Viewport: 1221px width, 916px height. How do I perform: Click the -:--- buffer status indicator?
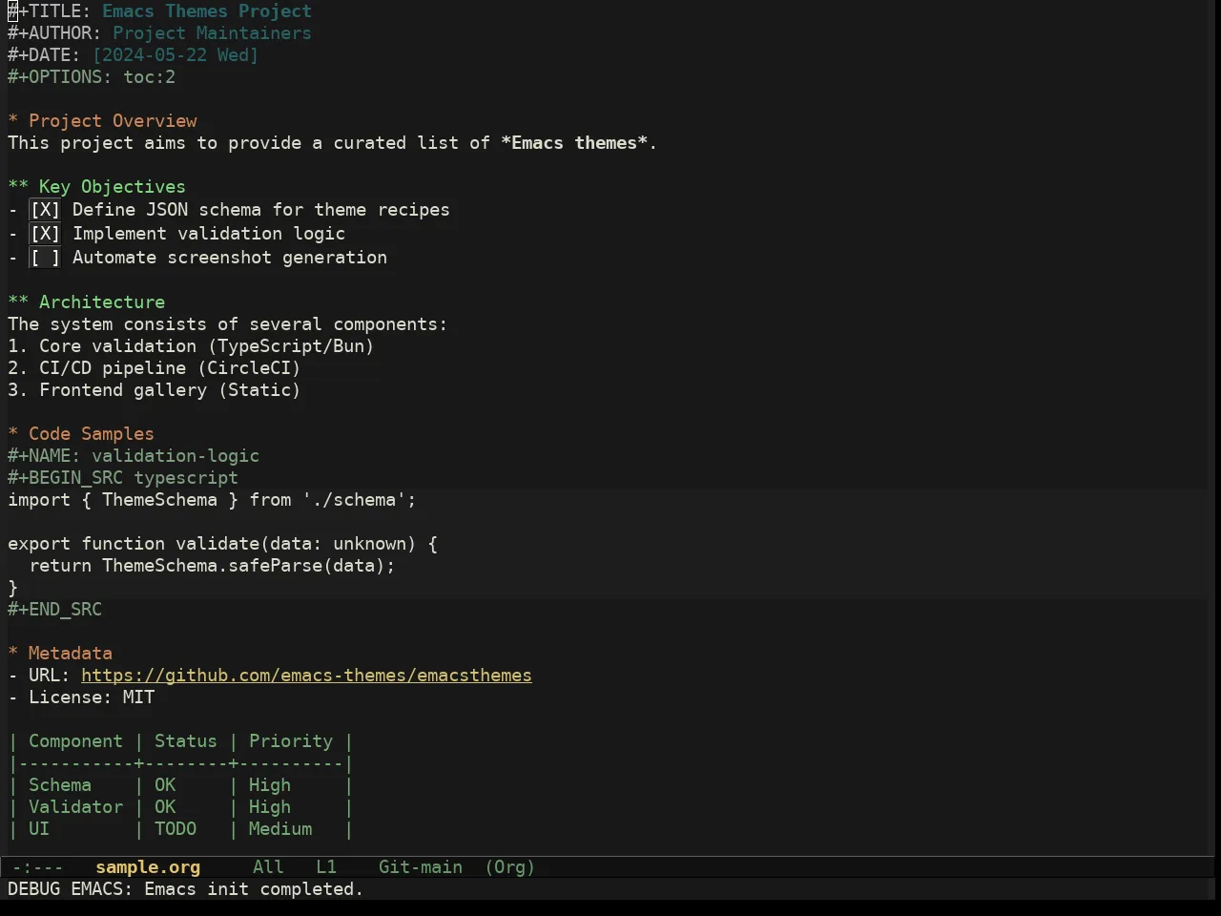[x=37, y=867]
